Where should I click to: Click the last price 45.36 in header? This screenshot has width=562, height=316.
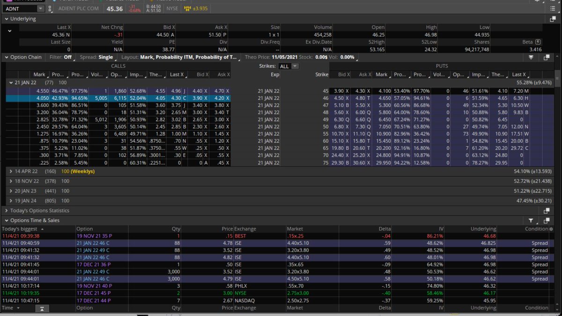coord(114,8)
